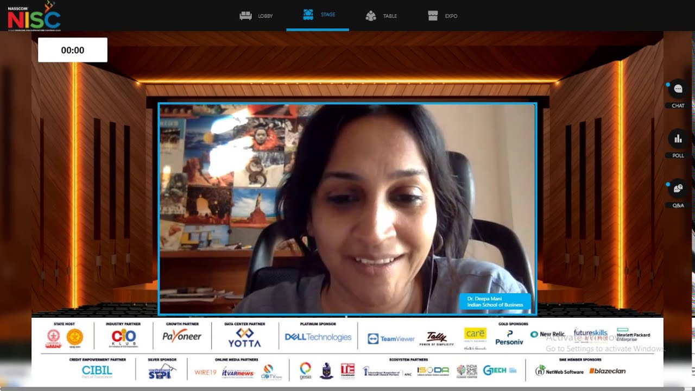Click the gesia ecosystem partner logo
The height and width of the screenshot is (391, 695).
point(306,370)
